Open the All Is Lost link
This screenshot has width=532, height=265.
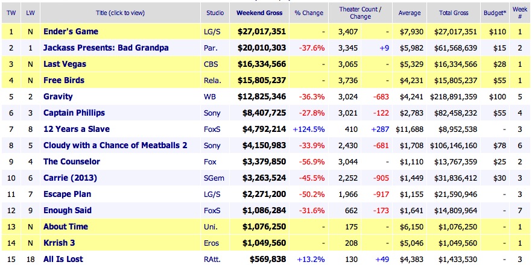[x=63, y=259]
